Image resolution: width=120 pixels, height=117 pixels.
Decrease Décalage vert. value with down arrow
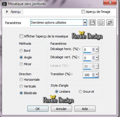pos(94,59)
